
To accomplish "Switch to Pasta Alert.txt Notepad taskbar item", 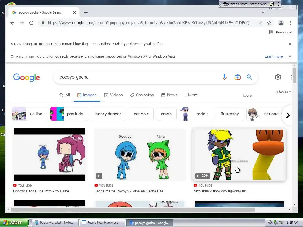I will (55, 223).
